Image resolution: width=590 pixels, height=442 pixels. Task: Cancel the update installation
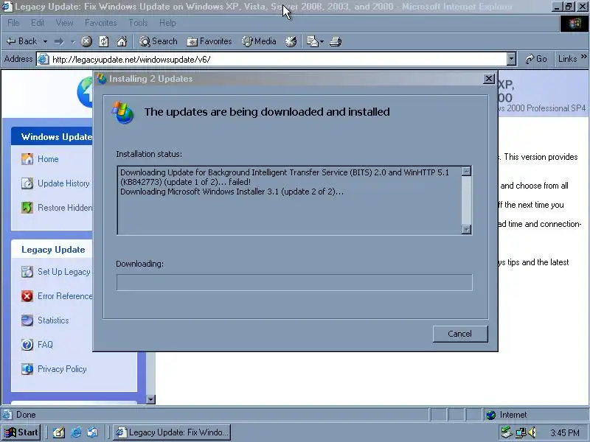pos(459,334)
